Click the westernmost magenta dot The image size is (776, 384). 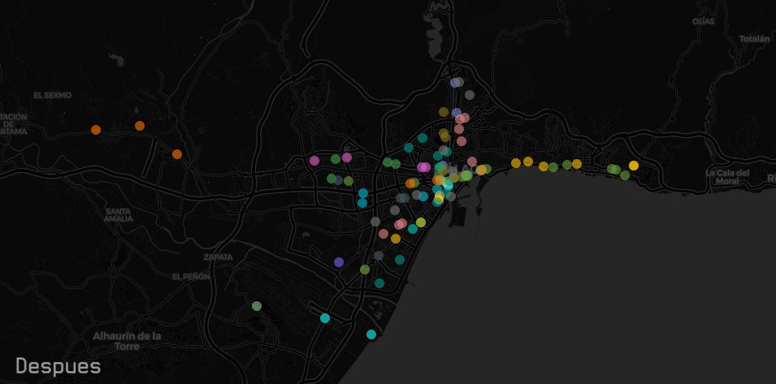[x=314, y=161]
